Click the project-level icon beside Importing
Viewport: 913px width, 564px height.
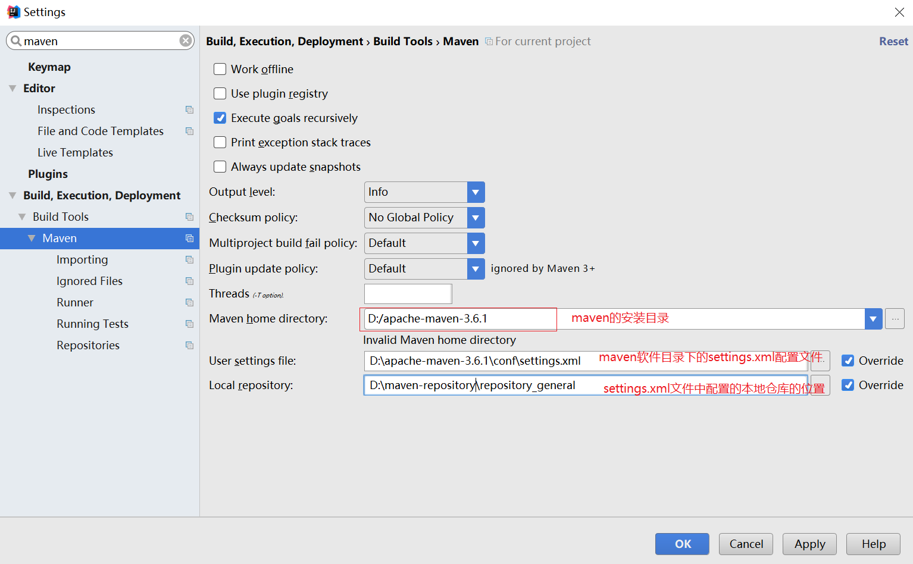tap(189, 259)
